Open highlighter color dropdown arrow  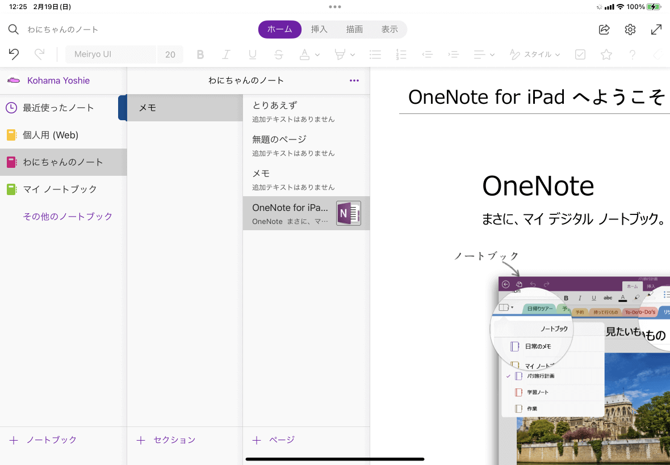pyautogui.click(x=353, y=54)
